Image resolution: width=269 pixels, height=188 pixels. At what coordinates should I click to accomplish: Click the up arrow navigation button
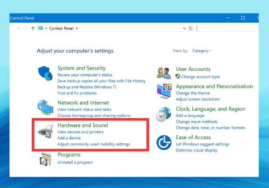click(33, 28)
